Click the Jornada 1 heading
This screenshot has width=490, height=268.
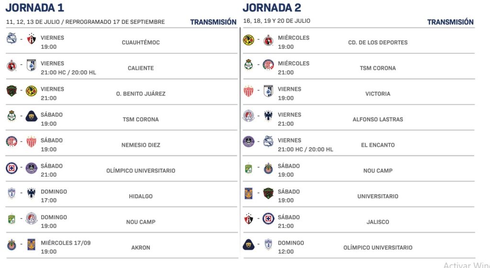pos(34,8)
